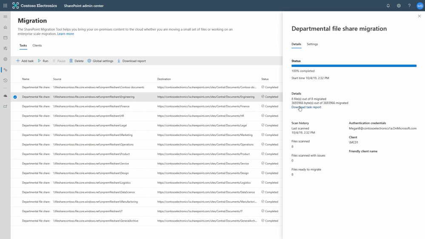Click the \MC01 client value

click(354, 142)
